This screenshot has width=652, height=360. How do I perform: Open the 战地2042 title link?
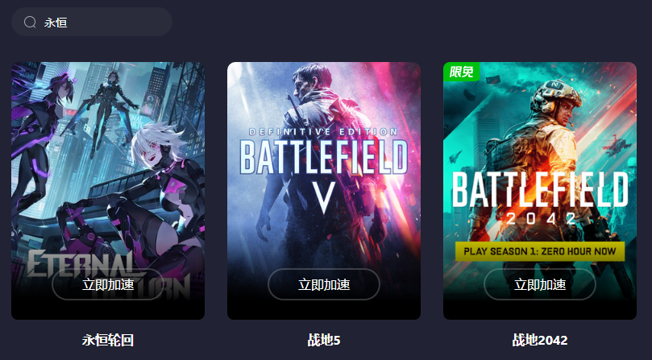[x=540, y=340]
